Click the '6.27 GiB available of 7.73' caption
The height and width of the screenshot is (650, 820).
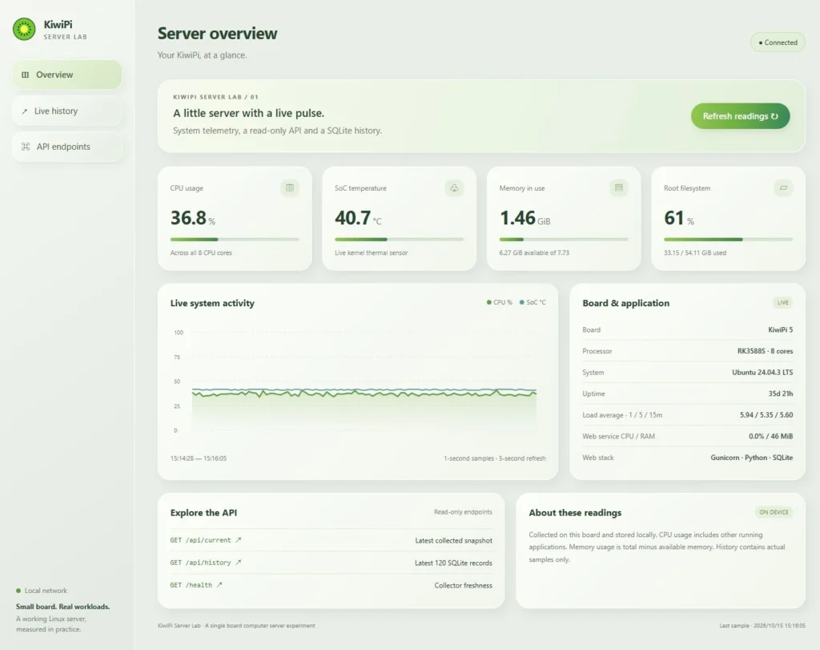(534, 252)
